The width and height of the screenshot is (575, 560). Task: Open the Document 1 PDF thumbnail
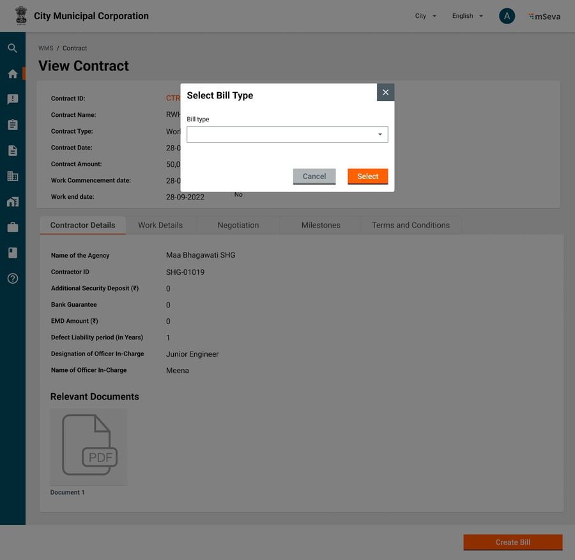click(89, 447)
